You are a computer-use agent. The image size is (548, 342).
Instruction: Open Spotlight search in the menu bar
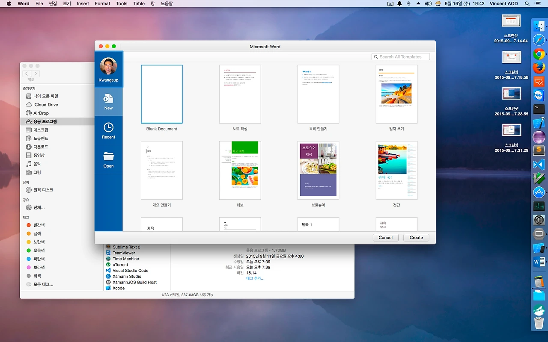[526, 3]
